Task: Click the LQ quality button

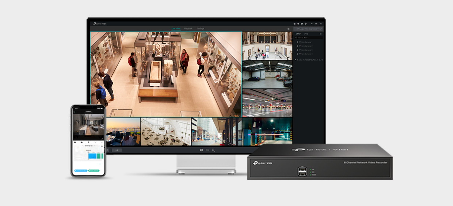Action: pos(117,150)
